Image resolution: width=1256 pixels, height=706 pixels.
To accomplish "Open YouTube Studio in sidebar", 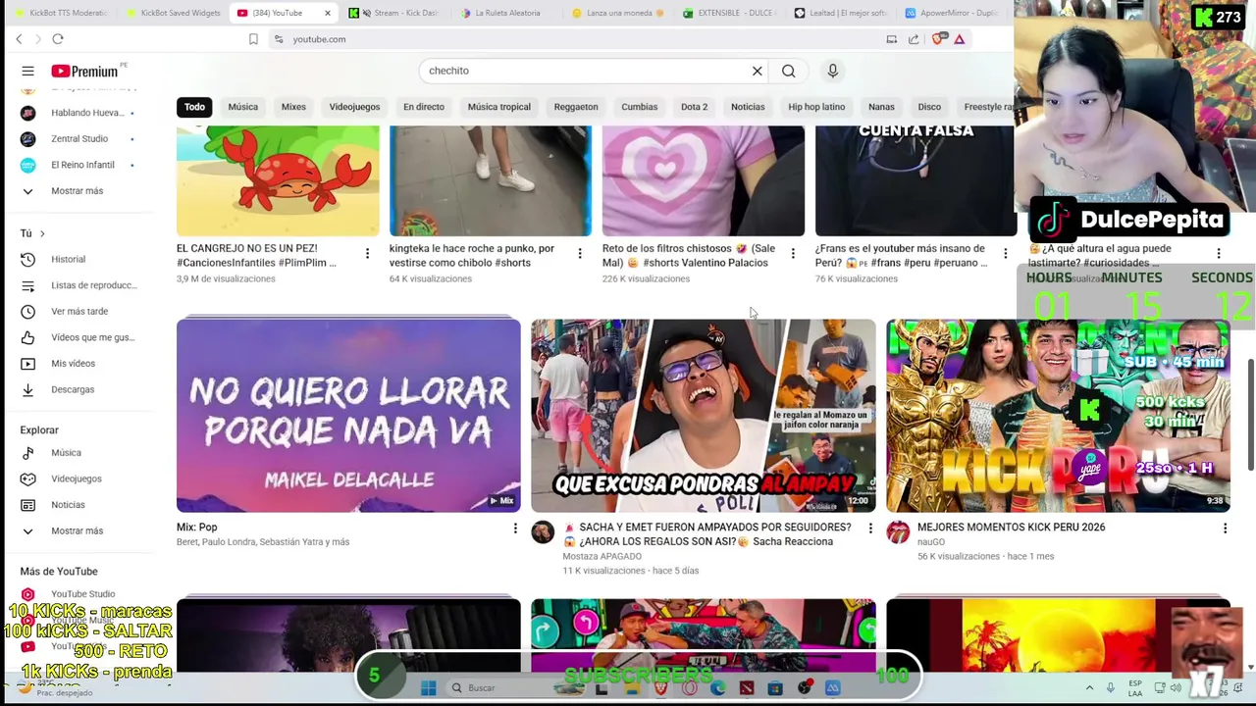I will click(78, 594).
